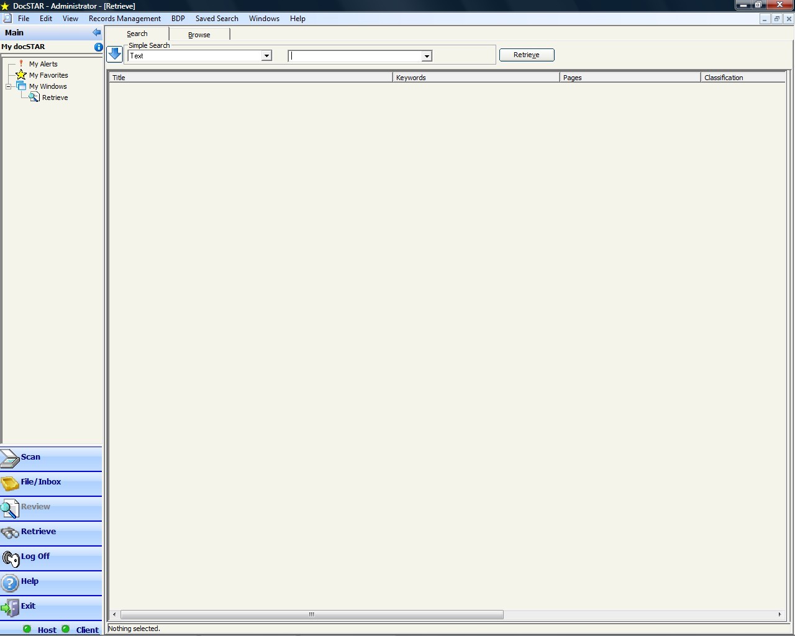The image size is (795, 636).
Task: Open the File menu
Action: [24, 19]
